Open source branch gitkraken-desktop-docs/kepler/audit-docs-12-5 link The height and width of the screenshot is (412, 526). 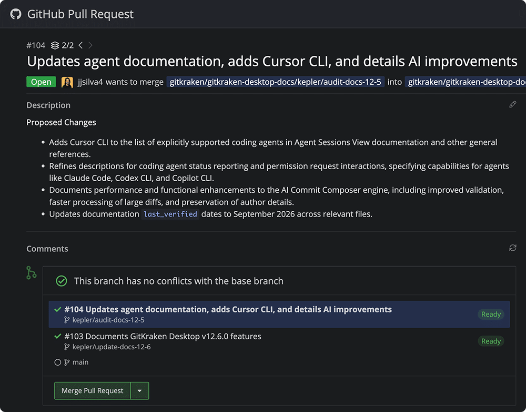click(276, 82)
